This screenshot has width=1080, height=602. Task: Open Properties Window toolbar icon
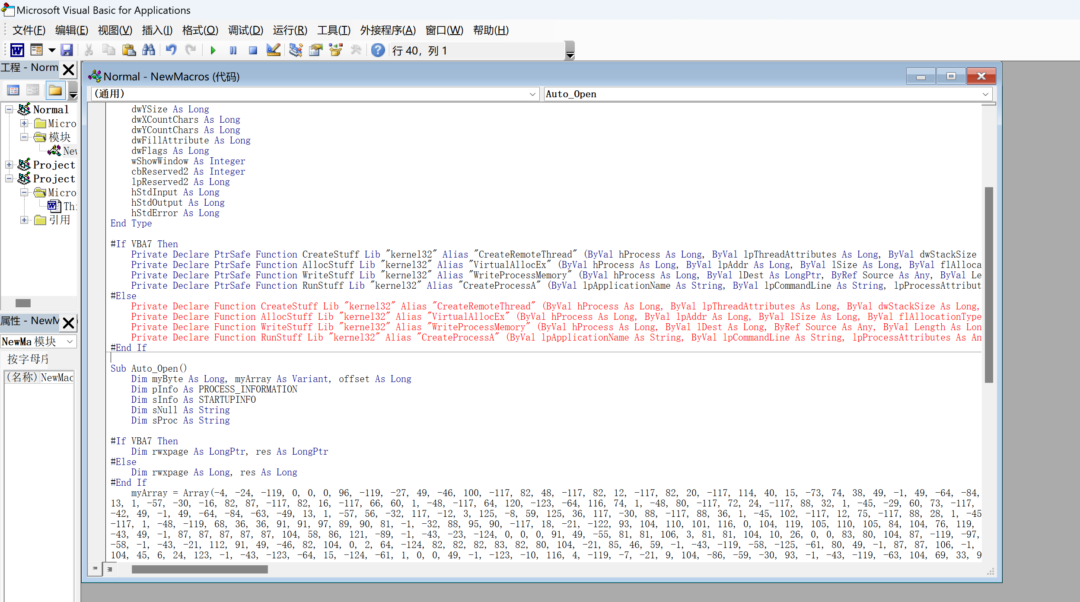pos(316,50)
